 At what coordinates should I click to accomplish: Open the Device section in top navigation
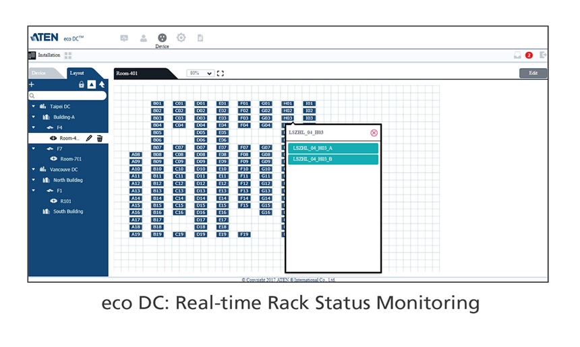(162, 39)
